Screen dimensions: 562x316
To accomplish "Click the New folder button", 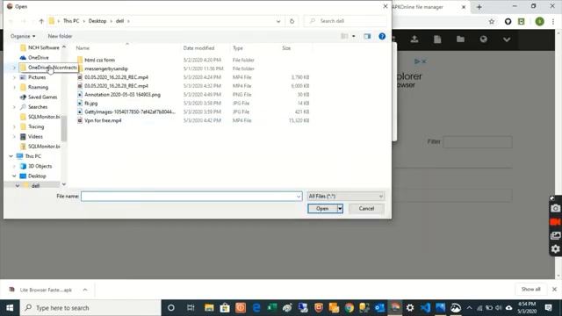I will tap(60, 36).
